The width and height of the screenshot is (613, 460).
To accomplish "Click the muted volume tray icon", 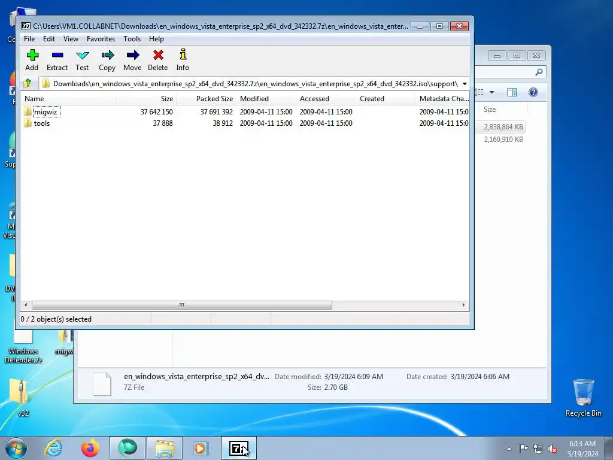I will pos(553,449).
